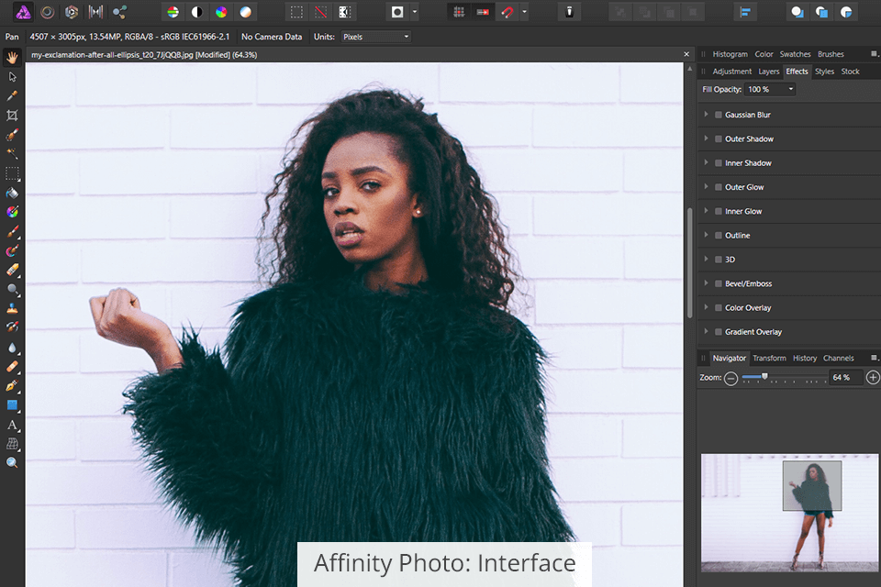Enable the Gaussian Blur effect checkbox
This screenshot has width=881, height=587.
[719, 115]
